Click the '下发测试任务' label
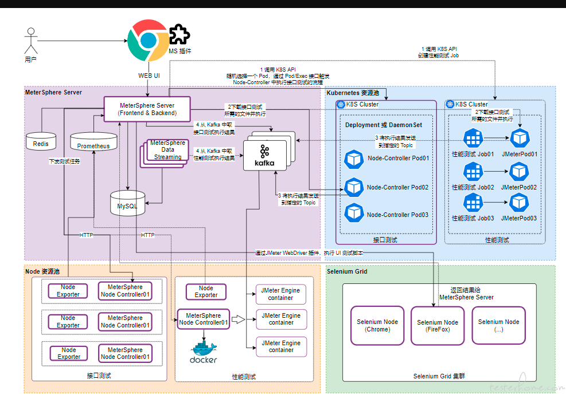Image resolution: width=566 pixels, height=399 pixels. [x=65, y=161]
